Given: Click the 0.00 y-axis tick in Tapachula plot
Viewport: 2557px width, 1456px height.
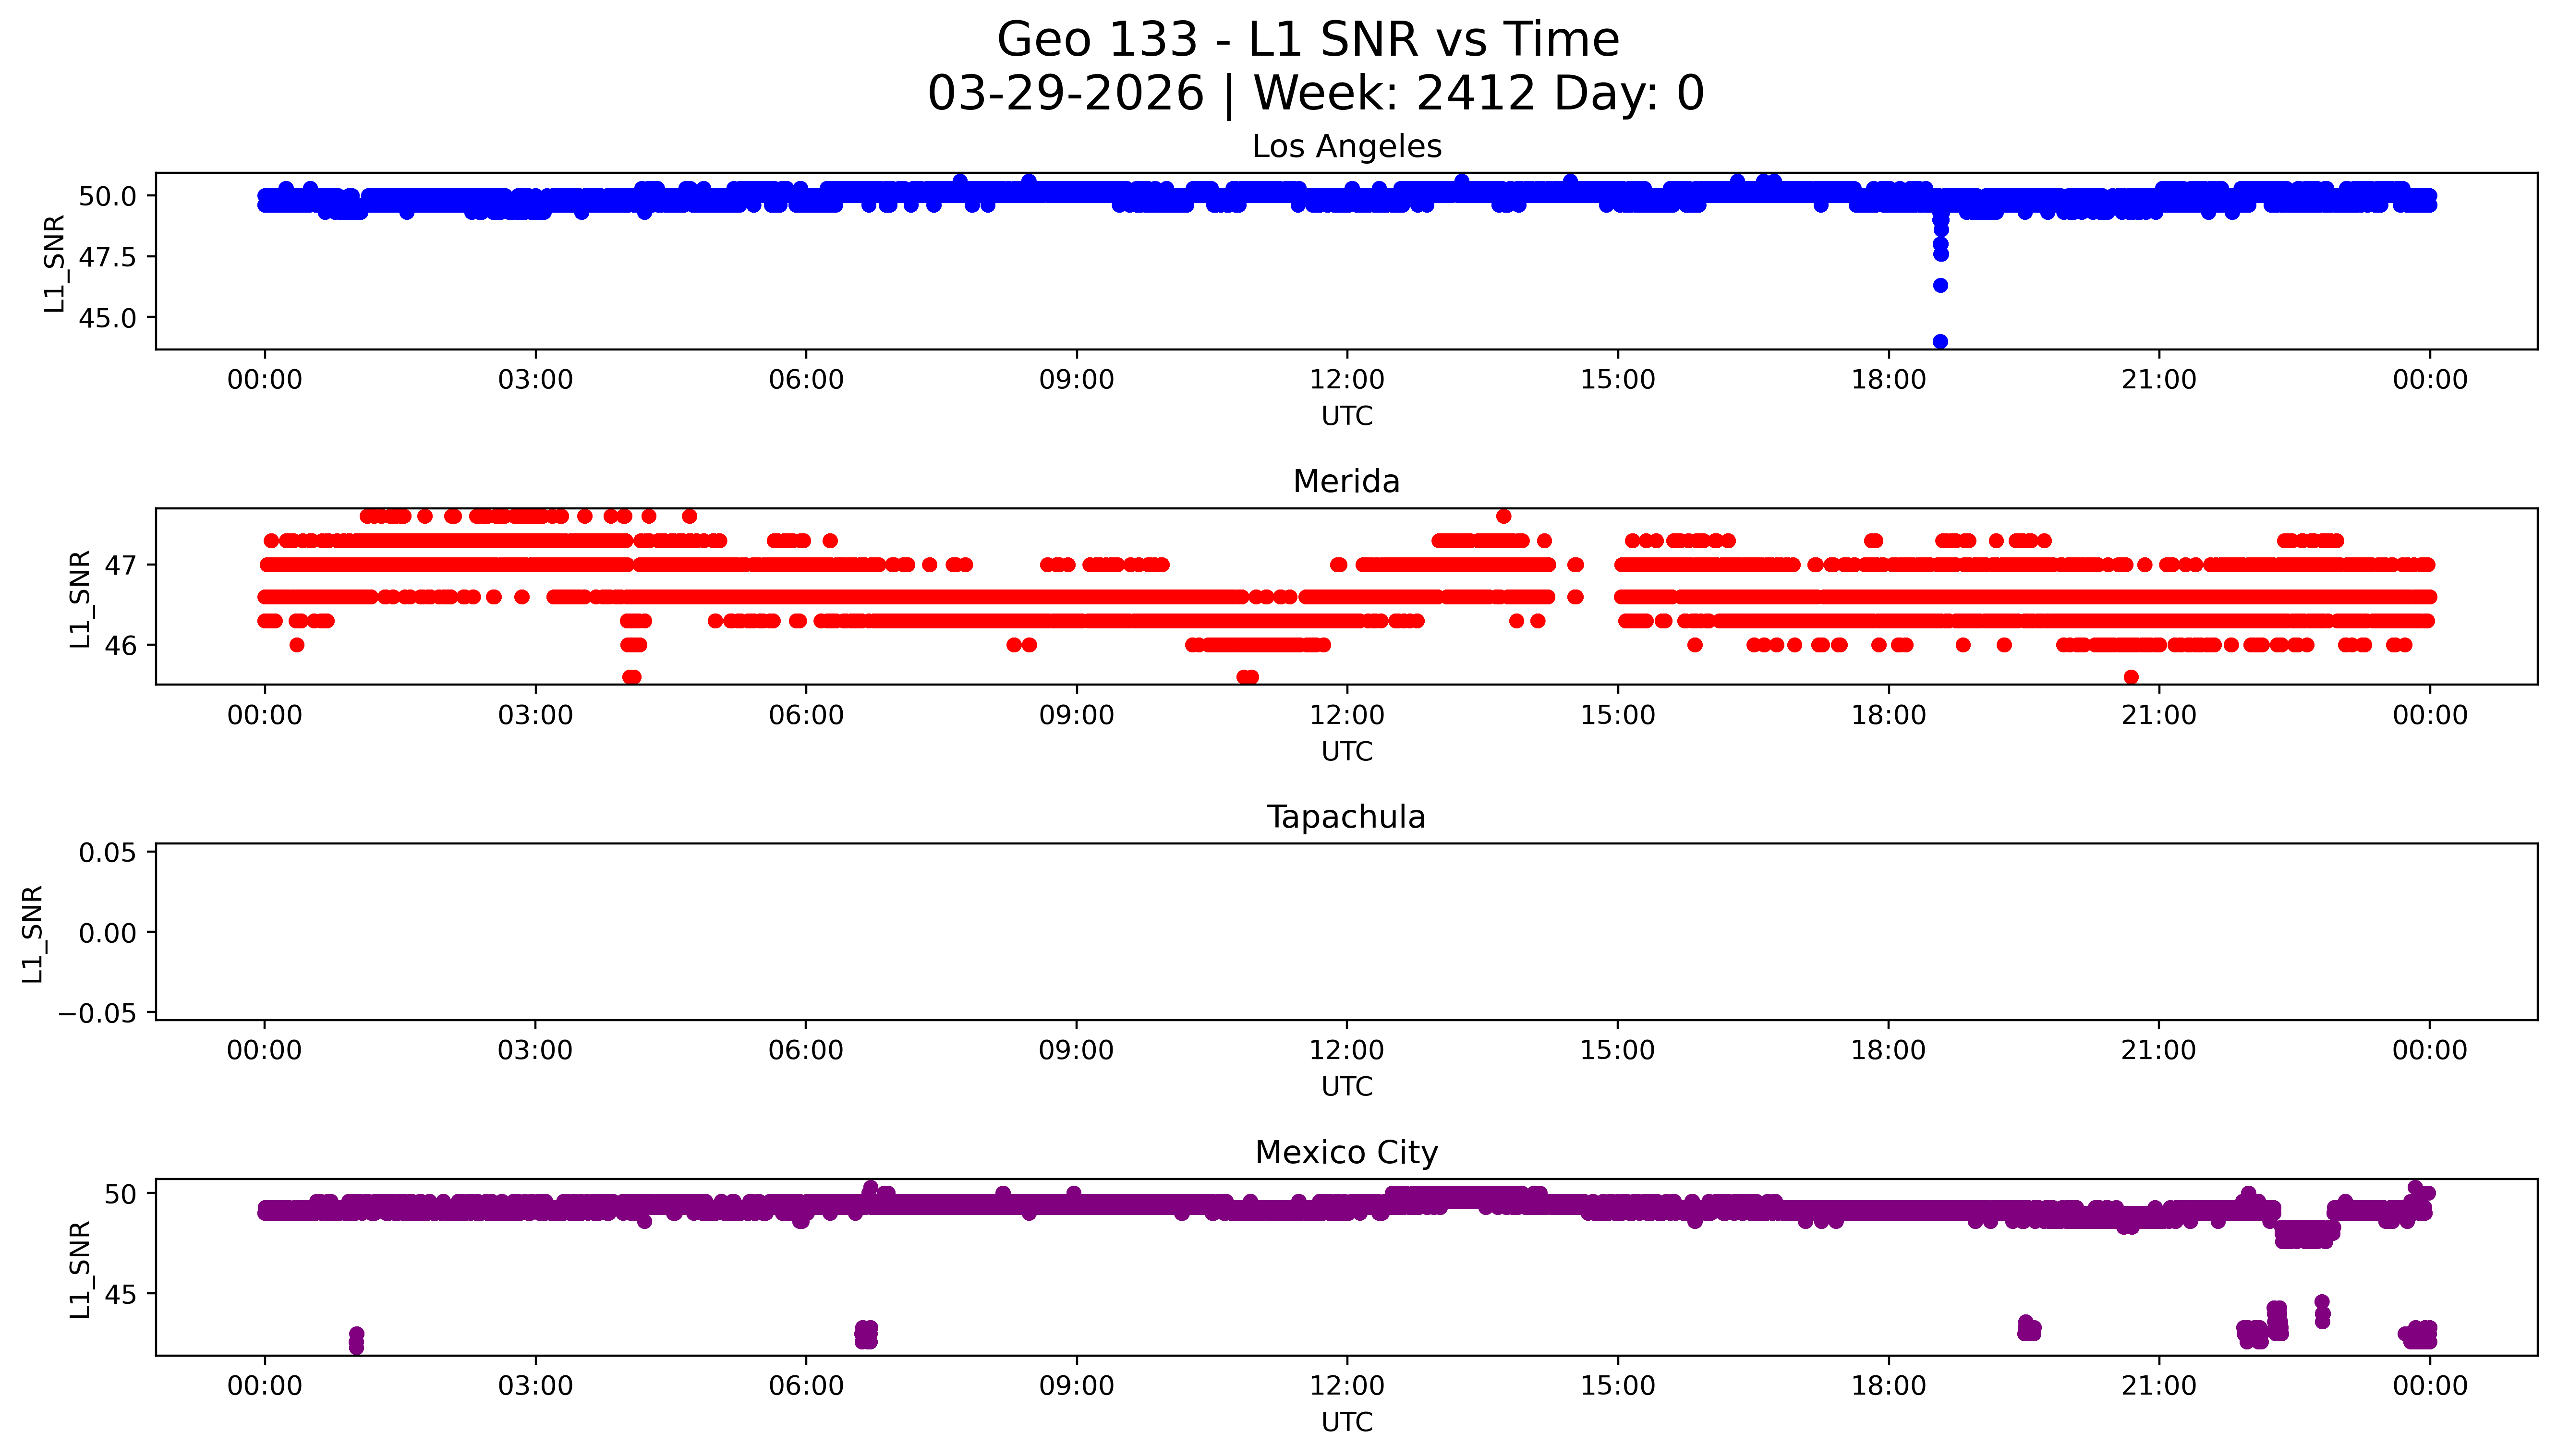Looking at the screenshot, I should pos(108,933).
